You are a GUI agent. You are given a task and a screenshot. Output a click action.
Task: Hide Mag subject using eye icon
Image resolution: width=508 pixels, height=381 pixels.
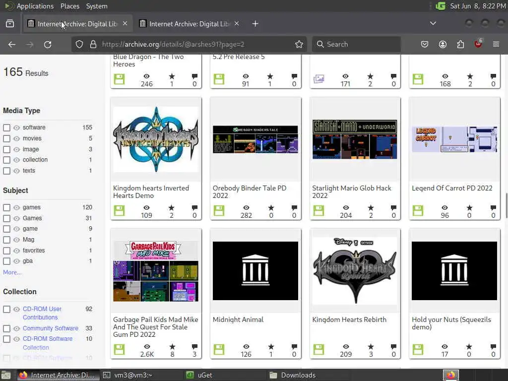tap(16, 240)
